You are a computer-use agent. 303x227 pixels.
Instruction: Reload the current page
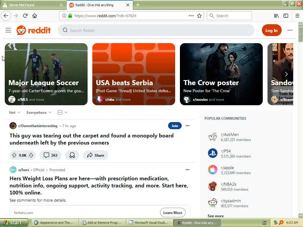click(x=25, y=16)
